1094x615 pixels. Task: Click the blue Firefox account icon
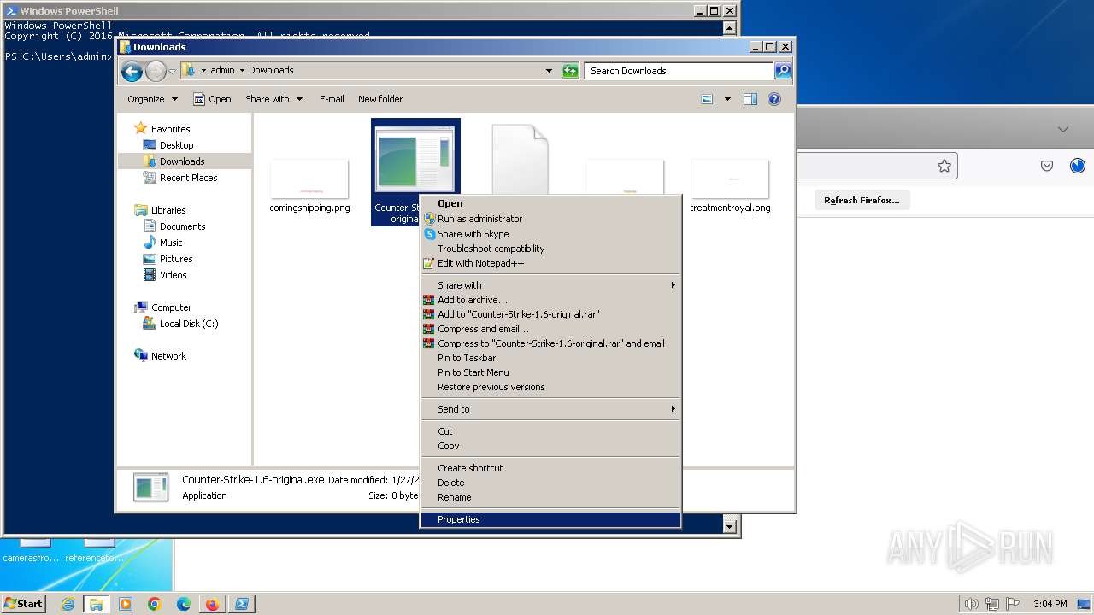coord(1078,166)
